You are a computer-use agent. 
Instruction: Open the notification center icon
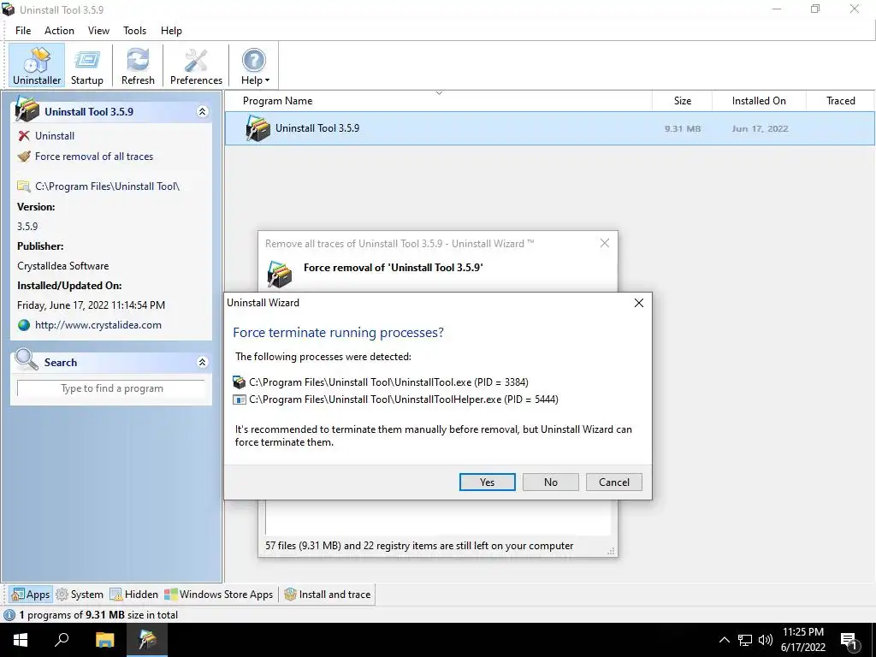click(x=849, y=641)
